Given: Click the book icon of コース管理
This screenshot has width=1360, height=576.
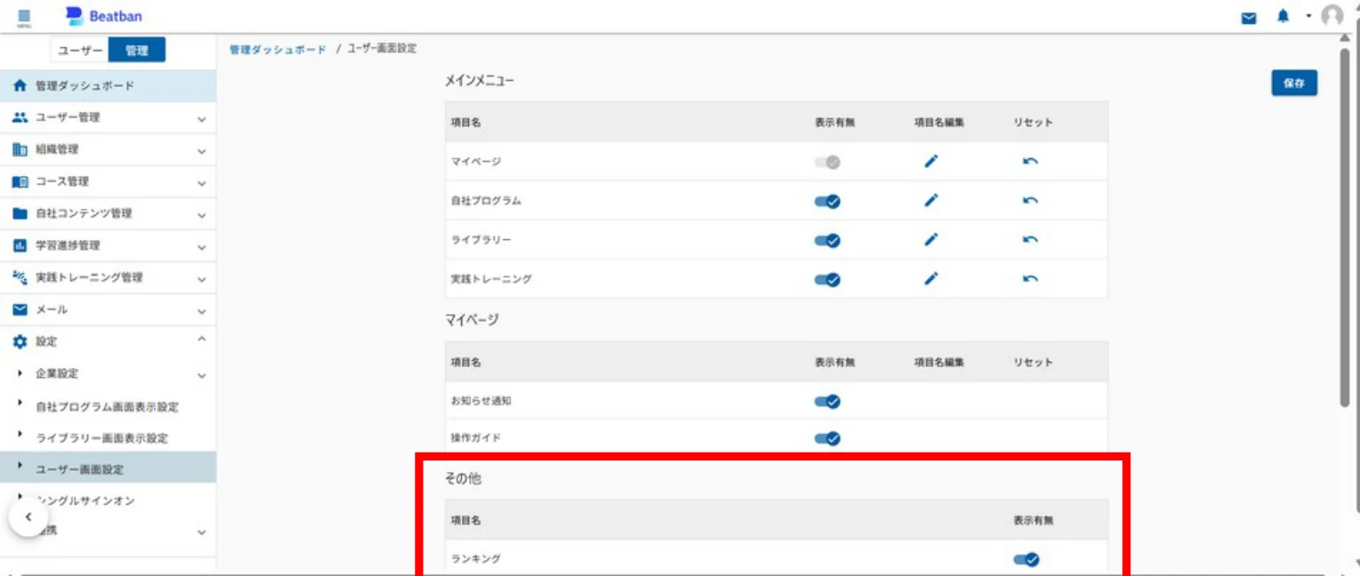Looking at the screenshot, I should (20, 181).
